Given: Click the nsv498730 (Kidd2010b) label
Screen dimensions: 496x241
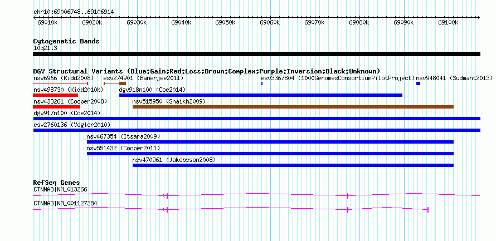Looking at the screenshot, I should click(x=69, y=90).
